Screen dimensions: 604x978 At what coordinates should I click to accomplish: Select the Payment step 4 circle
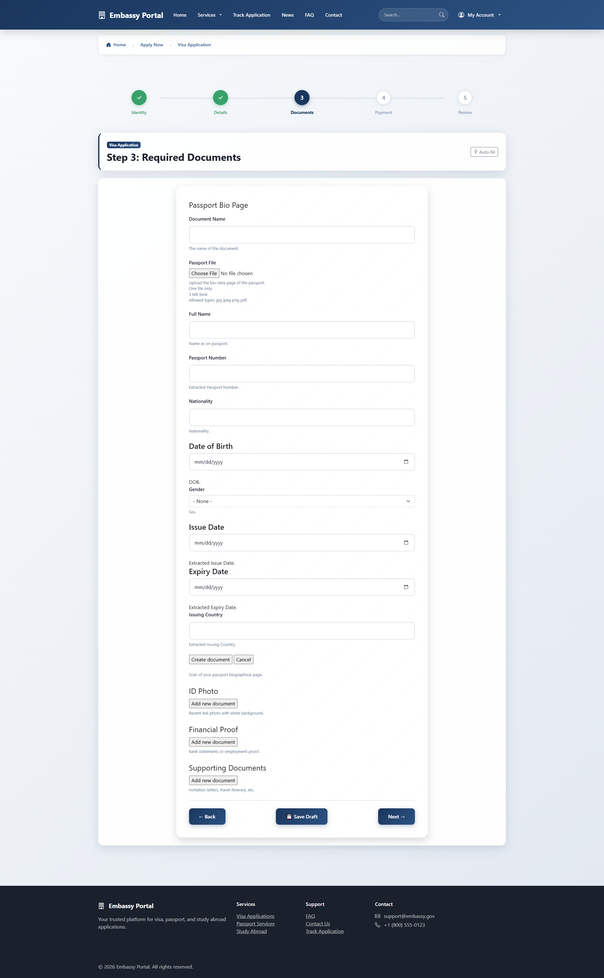coord(383,98)
